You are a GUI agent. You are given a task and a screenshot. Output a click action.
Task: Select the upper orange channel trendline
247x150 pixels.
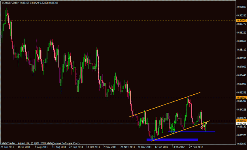click(165, 105)
